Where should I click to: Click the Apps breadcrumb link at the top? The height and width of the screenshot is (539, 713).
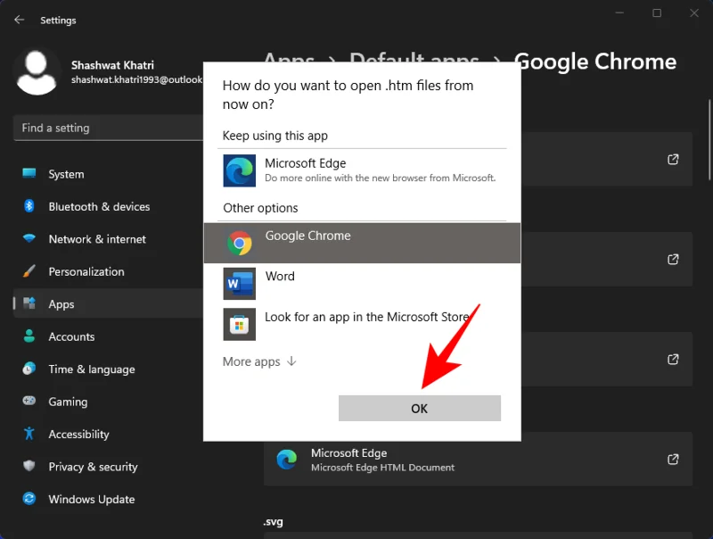click(x=288, y=62)
